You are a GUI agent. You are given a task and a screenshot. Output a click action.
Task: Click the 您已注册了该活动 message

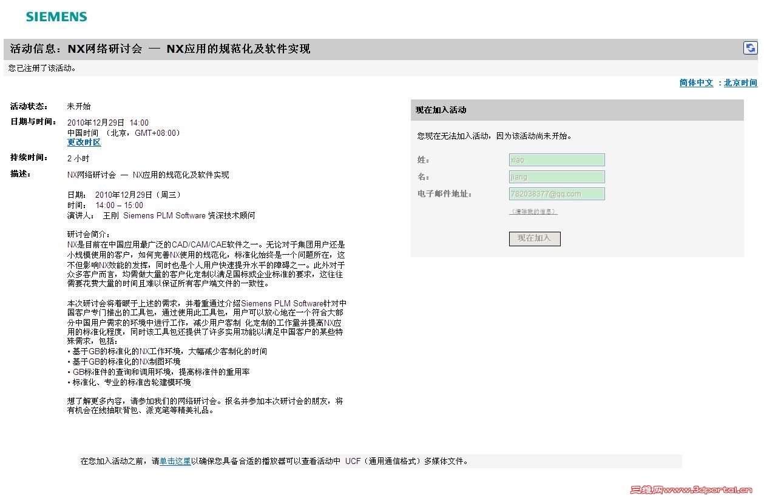coord(42,68)
